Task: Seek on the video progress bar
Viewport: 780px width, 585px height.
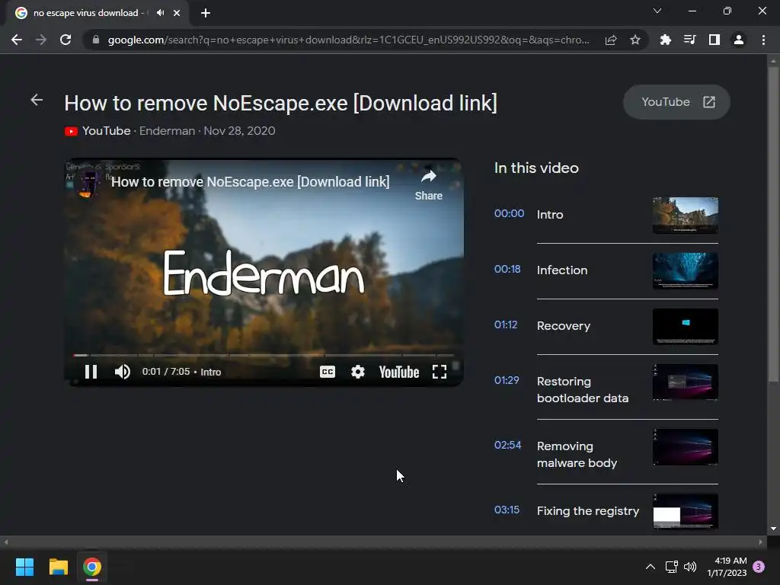Action: (264, 355)
